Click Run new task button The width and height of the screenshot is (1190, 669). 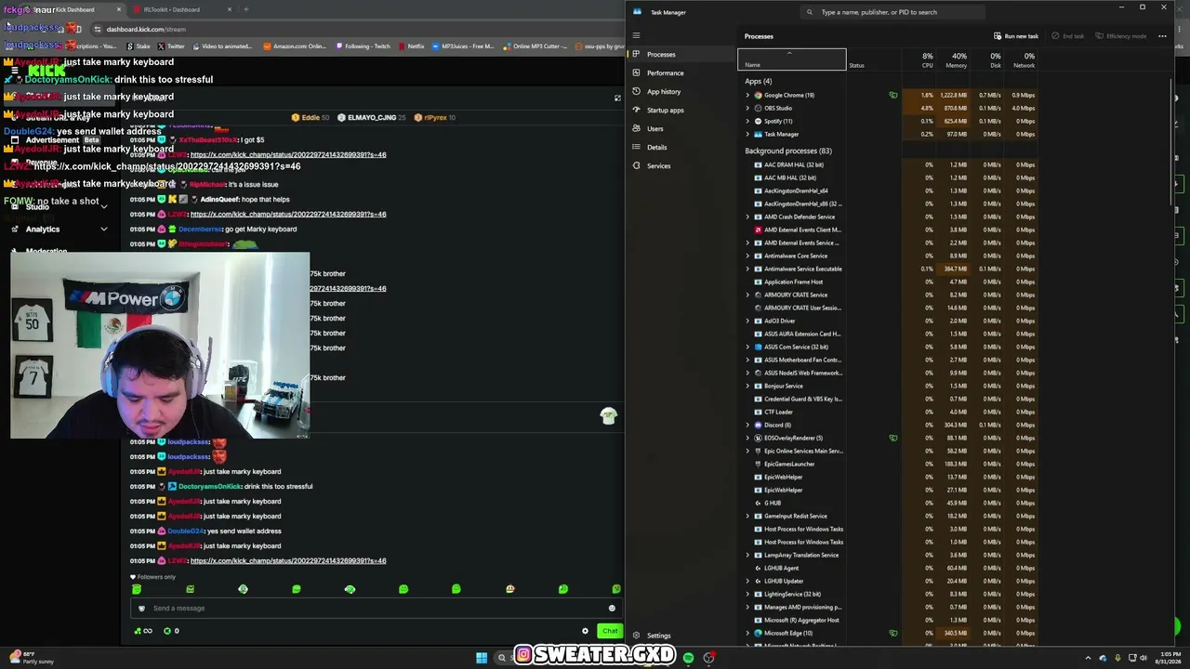tap(1016, 36)
